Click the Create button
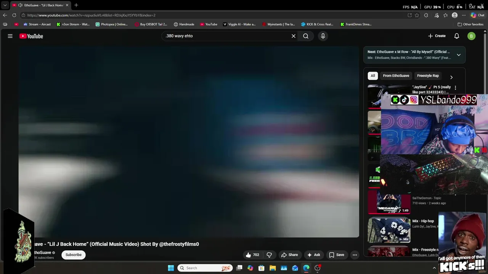The width and height of the screenshot is (488, 274). tap(437, 36)
